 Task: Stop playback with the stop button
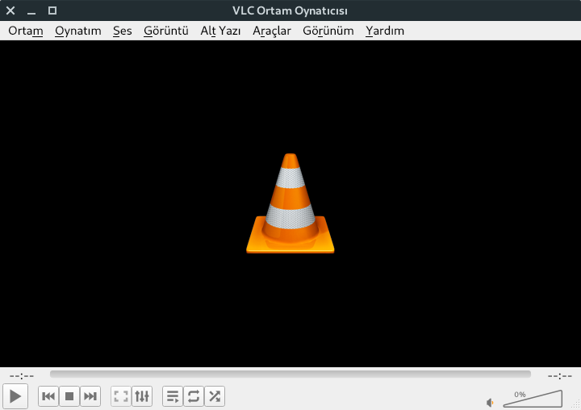69,396
